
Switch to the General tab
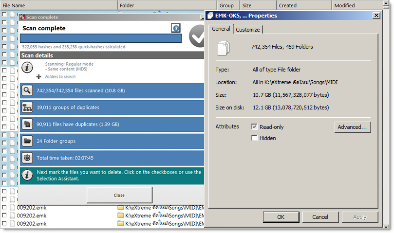coord(221,29)
